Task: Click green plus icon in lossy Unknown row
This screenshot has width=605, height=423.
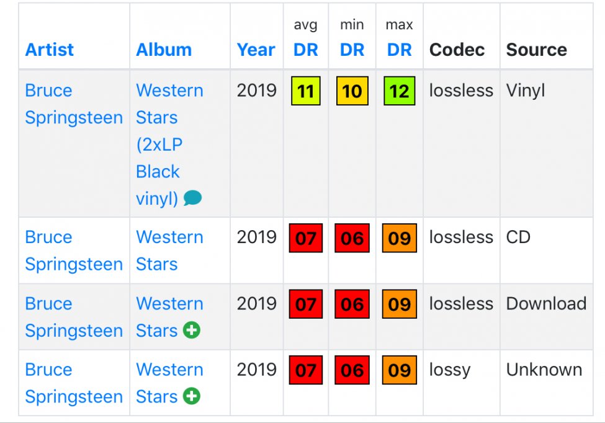Action: [x=191, y=396]
